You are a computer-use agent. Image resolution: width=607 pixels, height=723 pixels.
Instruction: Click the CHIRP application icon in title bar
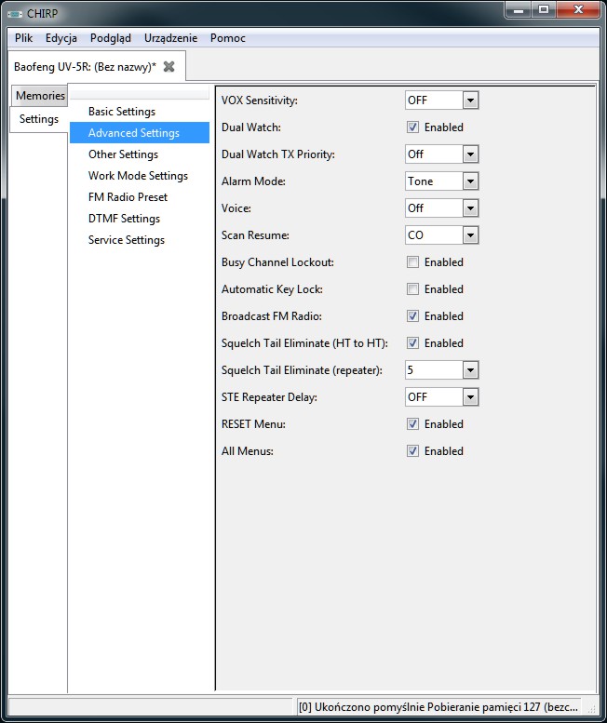[x=15, y=14]
